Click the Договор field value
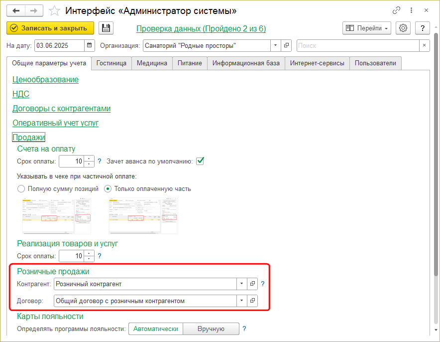The image size is (440, 342). [145, 301]
